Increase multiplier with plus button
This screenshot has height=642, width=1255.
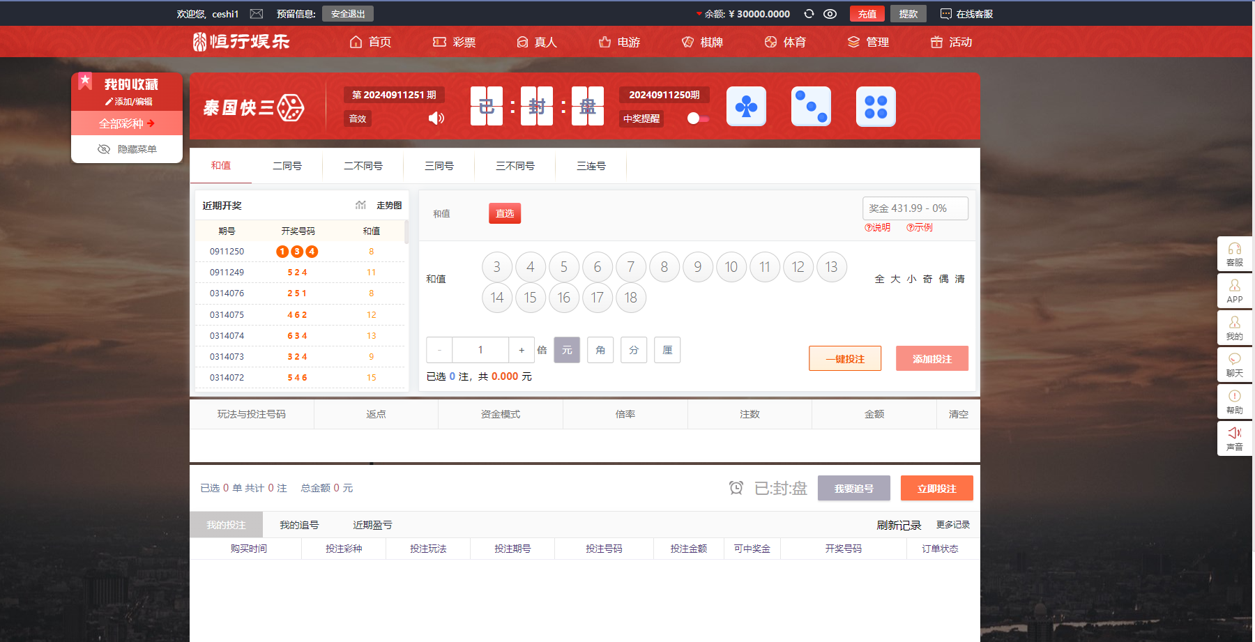point(522,350)
